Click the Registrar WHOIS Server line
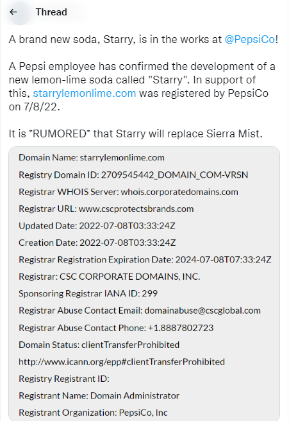 tap(128, 192)
